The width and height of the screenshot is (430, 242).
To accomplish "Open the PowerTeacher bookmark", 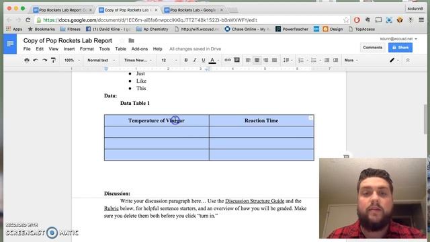I will [292, 29].
